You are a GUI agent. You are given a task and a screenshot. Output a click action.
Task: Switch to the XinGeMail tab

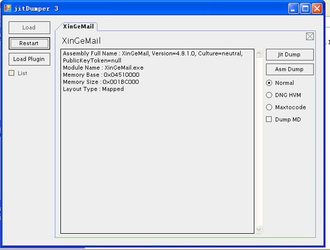[x=78, y=26]
